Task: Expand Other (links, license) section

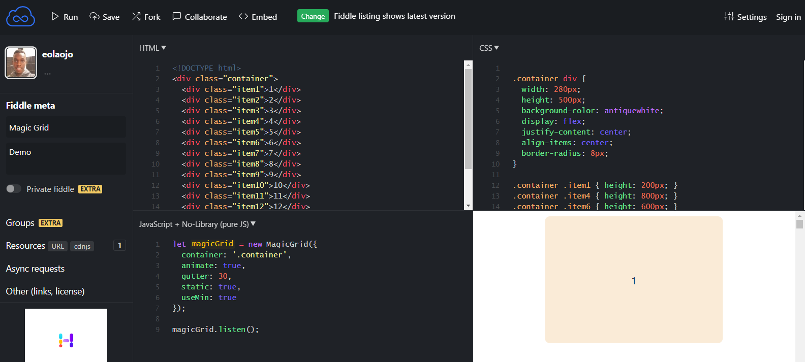Action: 45,291
